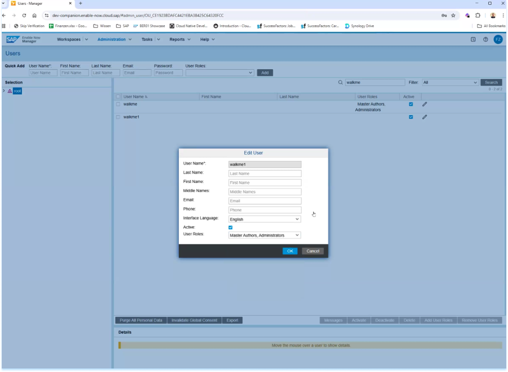Toggle the Active checkbox for walkme row
This screenshot has width=508, height=372.
(411, 104)
